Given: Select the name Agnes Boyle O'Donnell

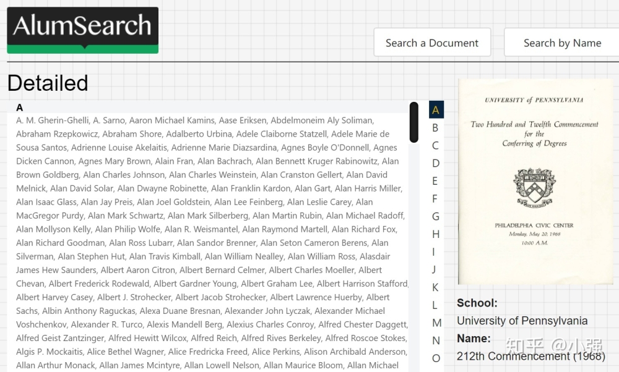Looking at the screenshot, I should pos(325,148).
